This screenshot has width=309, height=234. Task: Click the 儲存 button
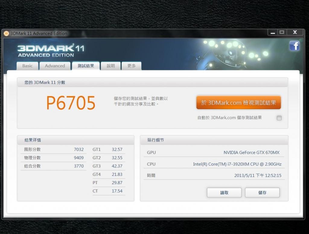[x=262, y=192]
